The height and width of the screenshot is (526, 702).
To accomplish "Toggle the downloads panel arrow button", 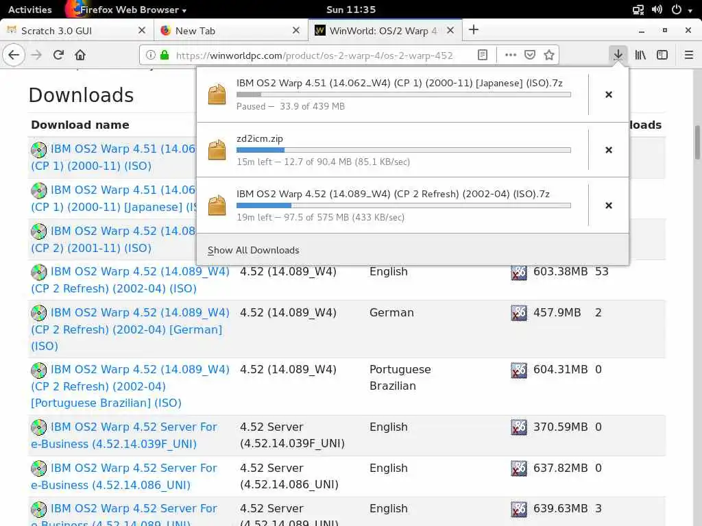I will tap(618, 55).
